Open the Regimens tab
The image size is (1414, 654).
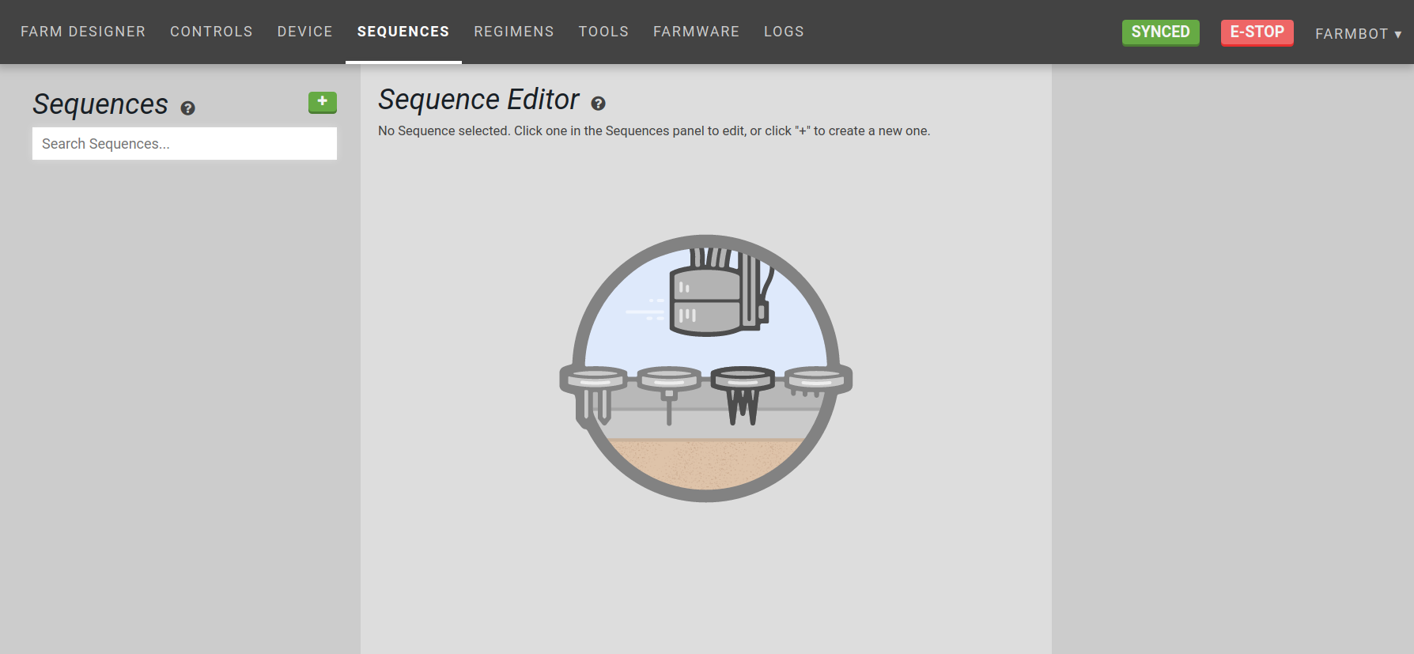coord(513,32)
